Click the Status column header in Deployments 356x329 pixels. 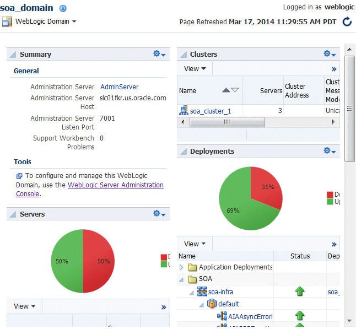click(x=300, y=256)
